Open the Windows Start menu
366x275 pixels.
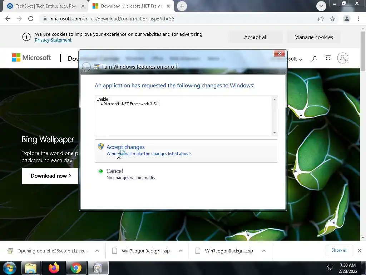click(9, 268)
